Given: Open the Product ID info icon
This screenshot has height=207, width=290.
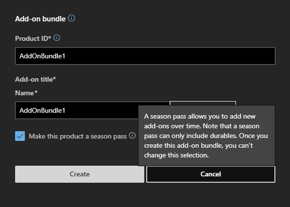Looking at the screenshot, I should pos(57,38).
